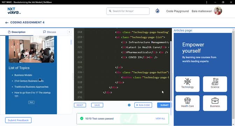Open the Science card in preview
235x126 pixels.
click(x=215, y=84)
